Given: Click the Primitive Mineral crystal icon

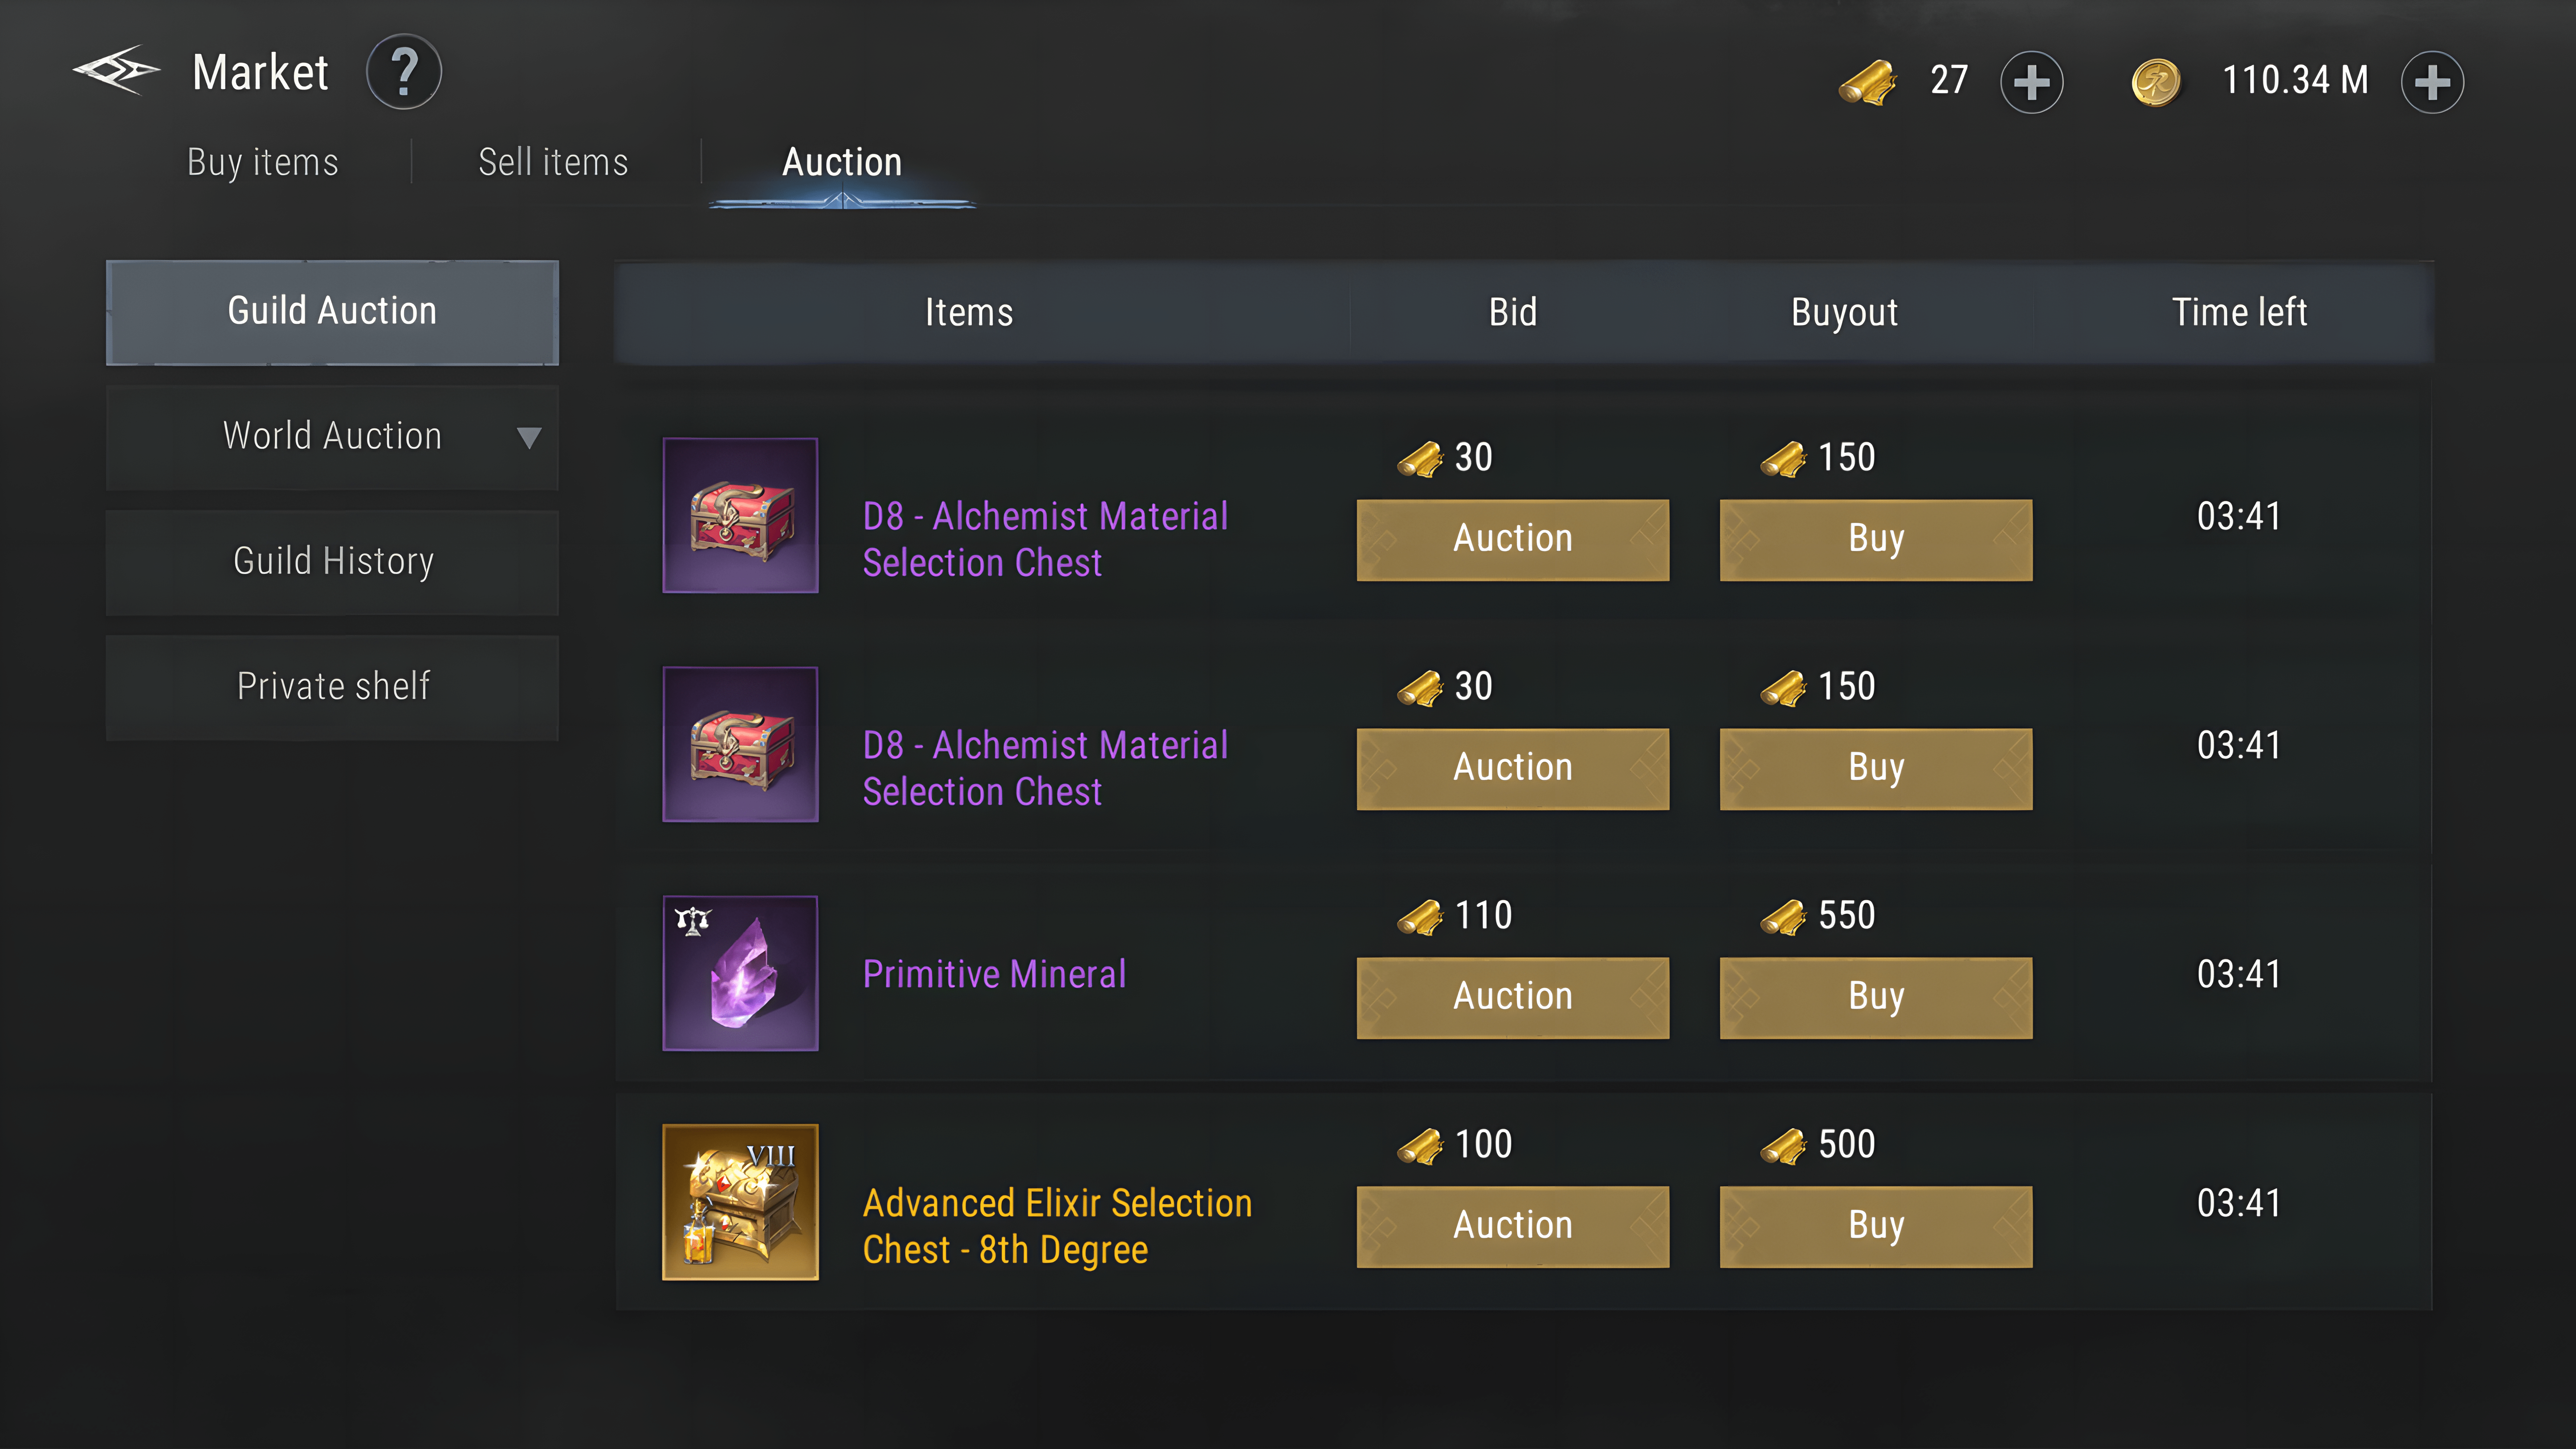Looking at the screenshot, I should (x=740, y=973).
